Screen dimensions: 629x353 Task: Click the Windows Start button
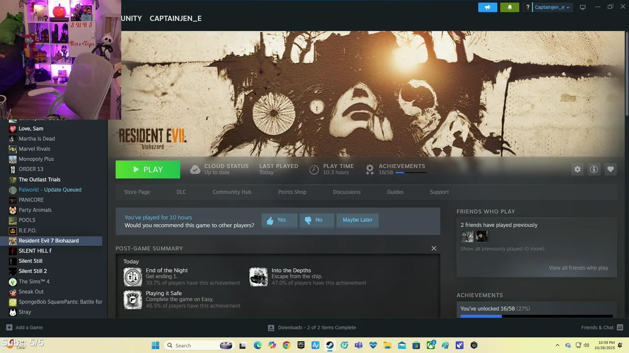[155, 345]
